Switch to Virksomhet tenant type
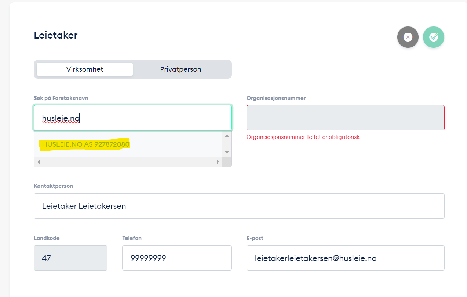The image size is (467, 297). coord(85,69)
